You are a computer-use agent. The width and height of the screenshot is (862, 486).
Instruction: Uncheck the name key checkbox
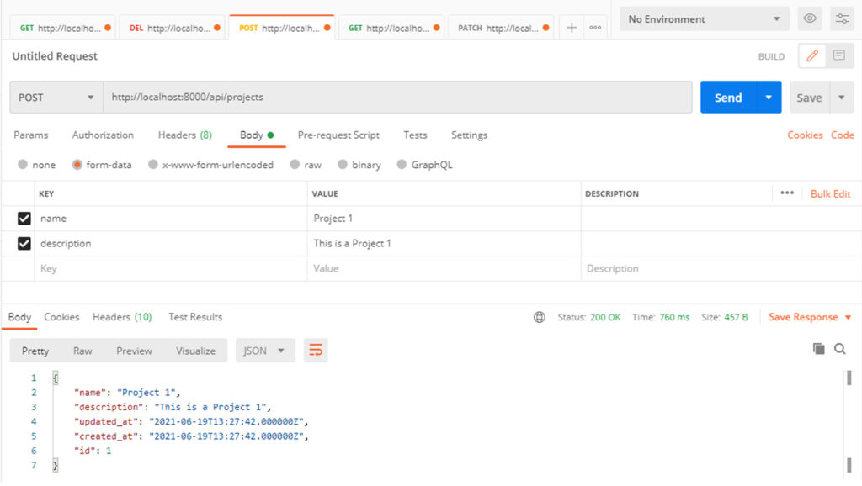click(24, 219)
